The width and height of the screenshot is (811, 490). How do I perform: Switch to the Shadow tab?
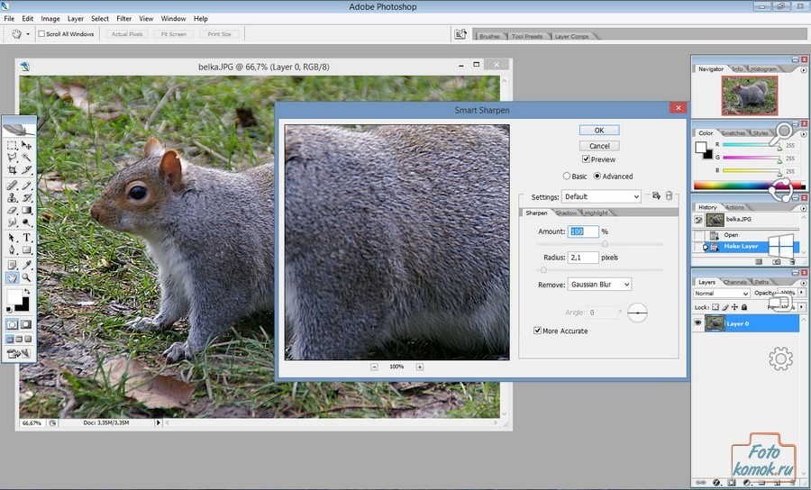[566, 213]
